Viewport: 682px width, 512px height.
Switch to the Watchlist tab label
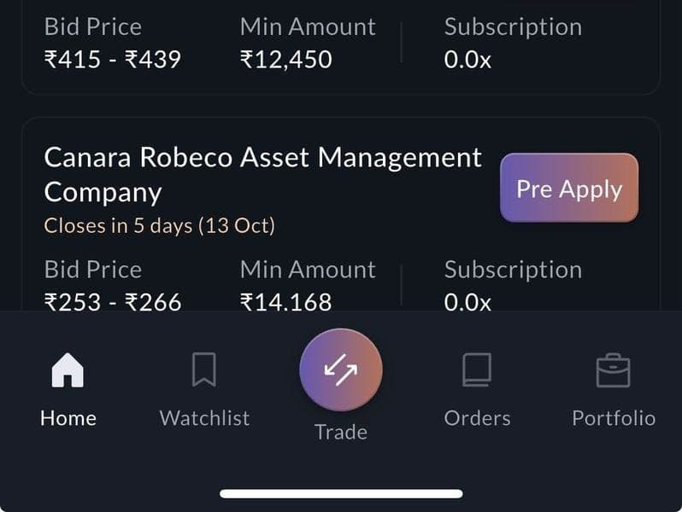tap(204, 418)
